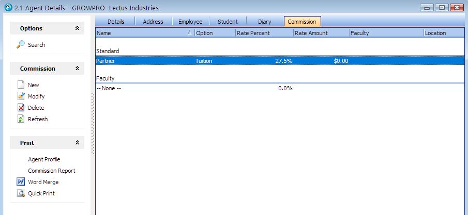
Task: Collapse the Options panel
Action: (77, 28)
